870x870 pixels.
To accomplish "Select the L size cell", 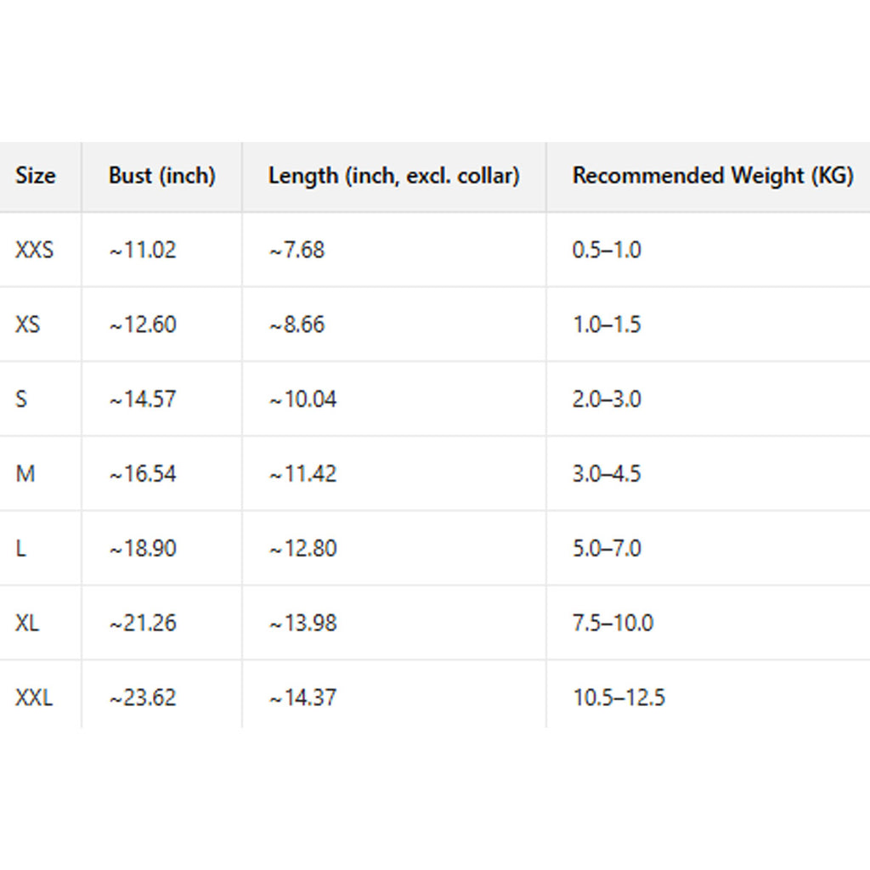I will pyautogui.click(x=20, y=548).
